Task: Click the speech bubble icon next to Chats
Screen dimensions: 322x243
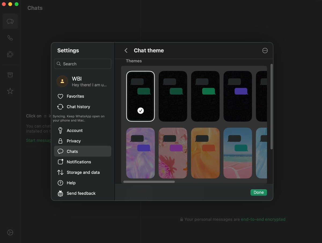Action: 60,151
